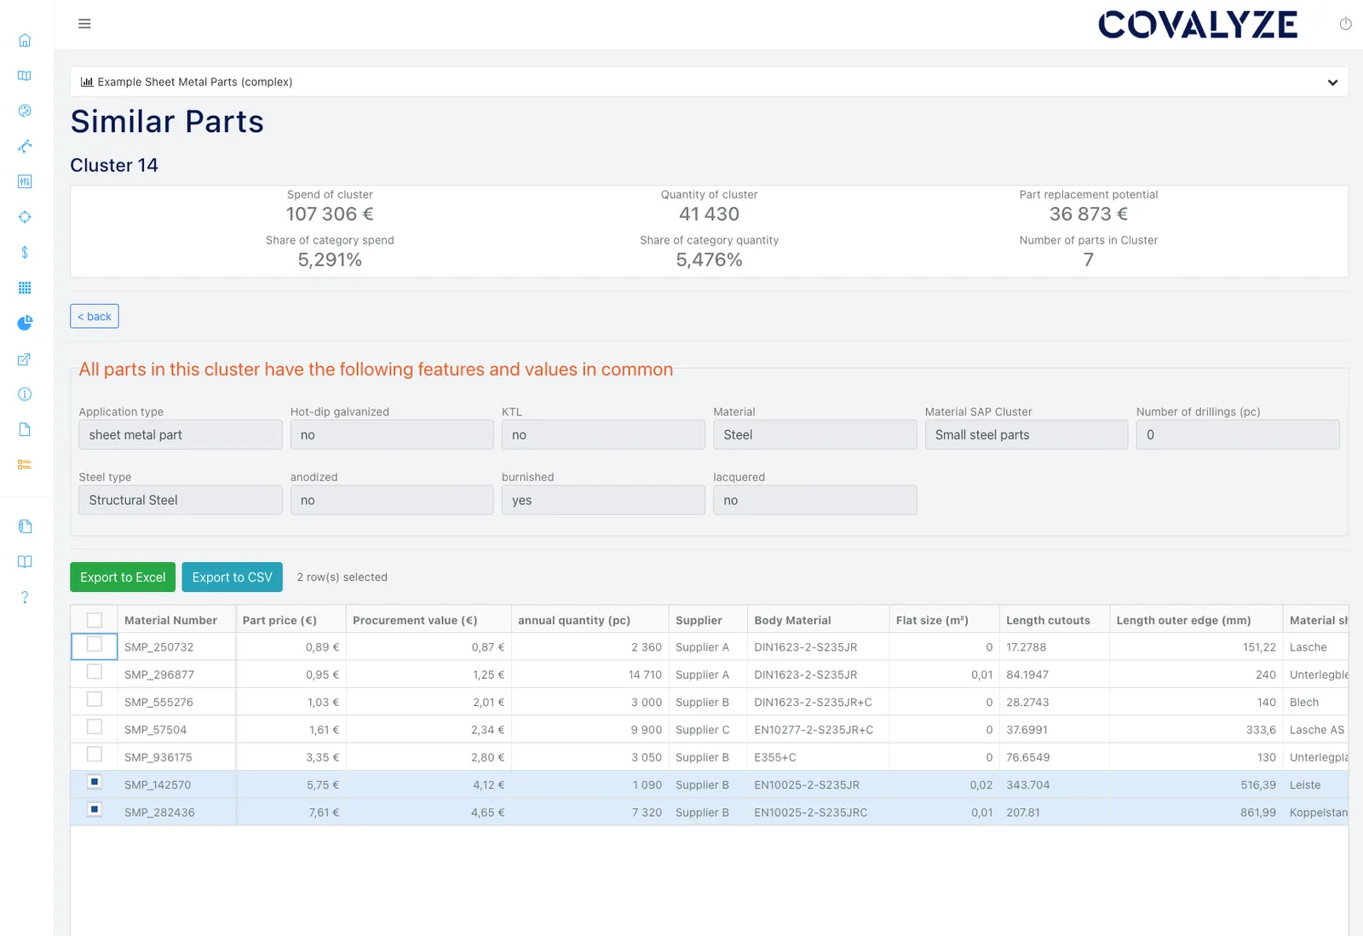Expand the Example Sheet Metal Parts dropdown chevron
The width and height of the screenshot is (1363, 936).
[x=1332, y=83]
